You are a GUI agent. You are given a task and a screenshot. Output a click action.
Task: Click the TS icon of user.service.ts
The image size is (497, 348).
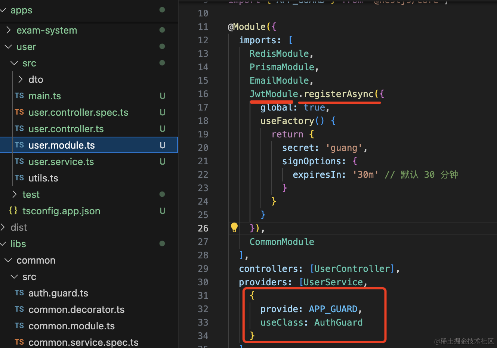click(19, 162)
